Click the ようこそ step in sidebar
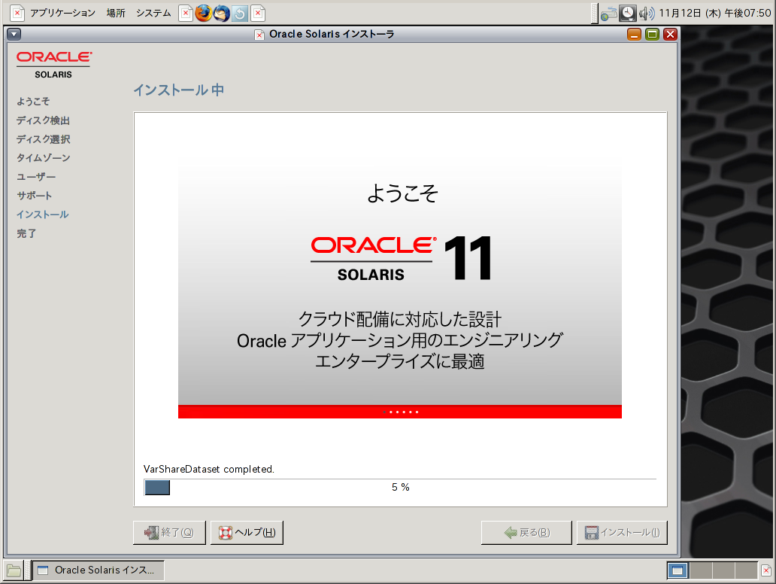This screenshot has height=584, width=776. 33,102
